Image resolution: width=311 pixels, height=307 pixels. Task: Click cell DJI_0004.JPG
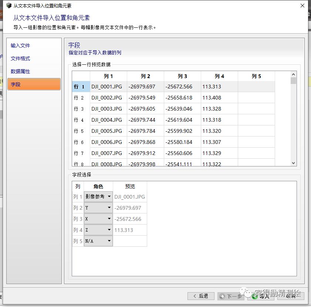(x=108, y=120)
